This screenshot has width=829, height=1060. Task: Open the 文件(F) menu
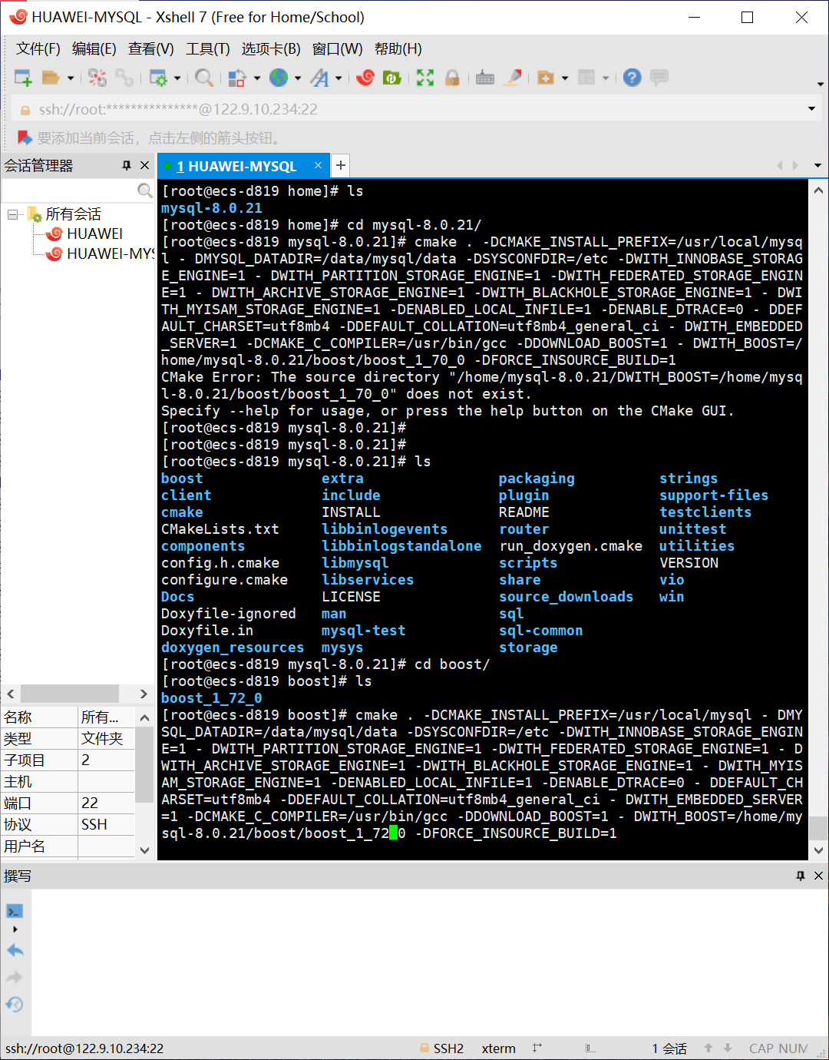pos(38,49)
